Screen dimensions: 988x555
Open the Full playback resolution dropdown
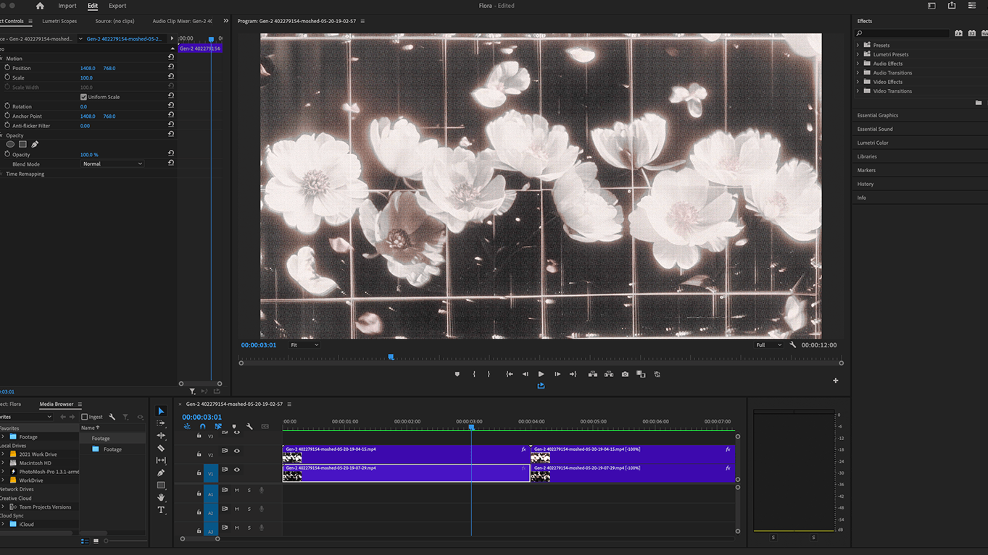click(x=768, y=345)
